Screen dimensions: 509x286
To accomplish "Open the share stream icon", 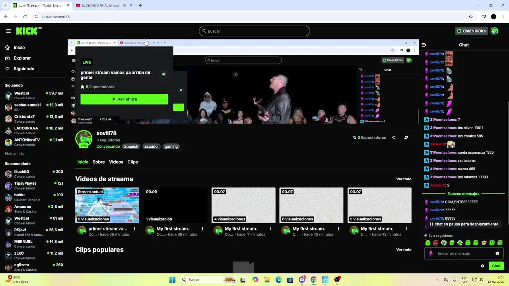I will click(x=393, y=137).
